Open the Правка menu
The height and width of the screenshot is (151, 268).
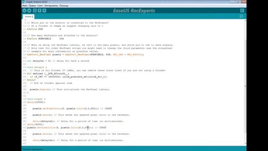pos(32,5)
